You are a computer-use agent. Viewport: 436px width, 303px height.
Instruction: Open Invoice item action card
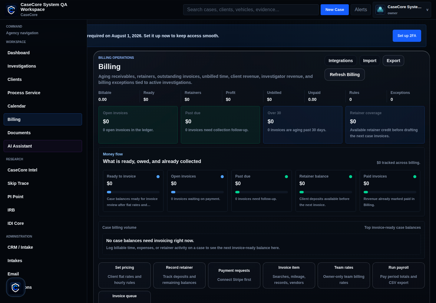pyautogui.click(x=289, y=275)
